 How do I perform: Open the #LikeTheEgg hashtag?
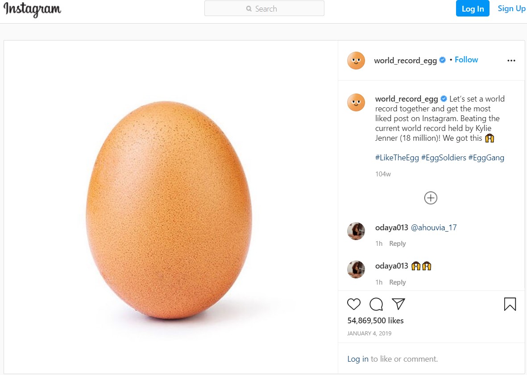pyautogui.click(x=397, y=158)
